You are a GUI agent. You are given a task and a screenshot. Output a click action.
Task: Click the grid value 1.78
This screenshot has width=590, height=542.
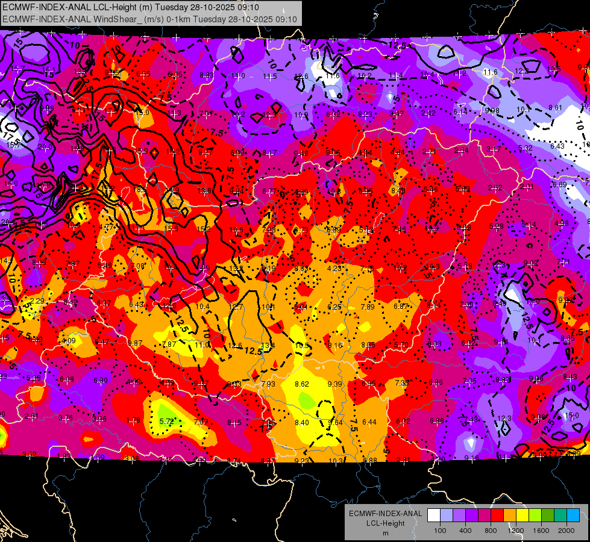[133, 420]
